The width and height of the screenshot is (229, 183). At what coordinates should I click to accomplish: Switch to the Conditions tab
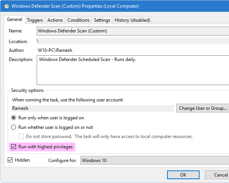tap(78, 20)
